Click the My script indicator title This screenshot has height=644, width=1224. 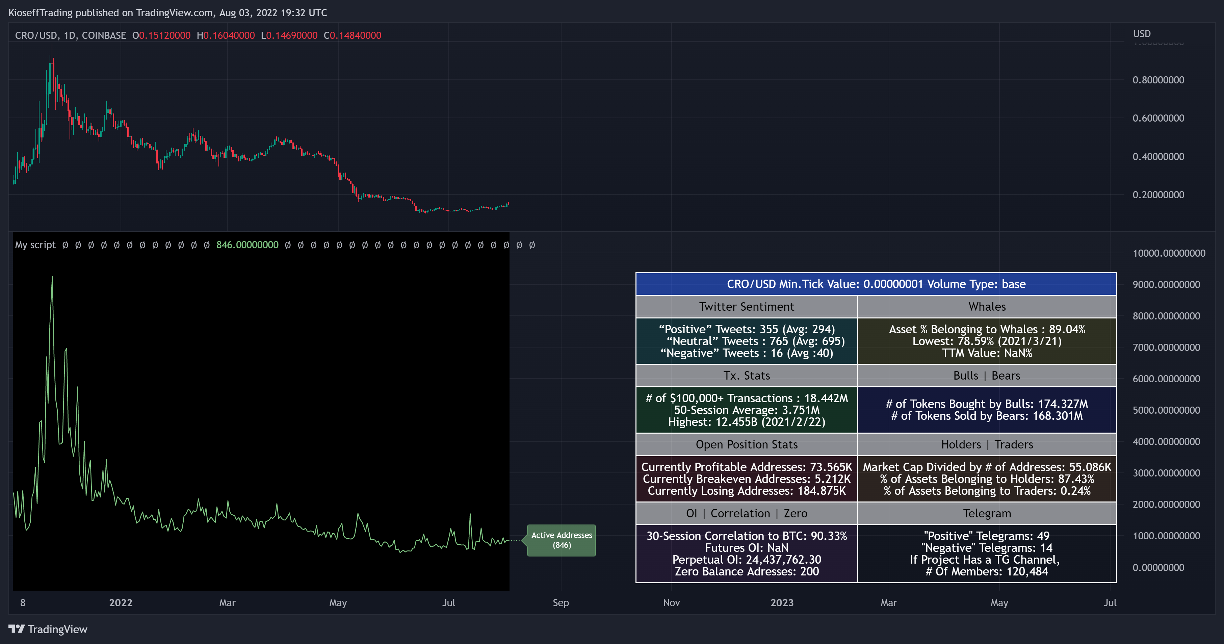click(x=35, y=245)
